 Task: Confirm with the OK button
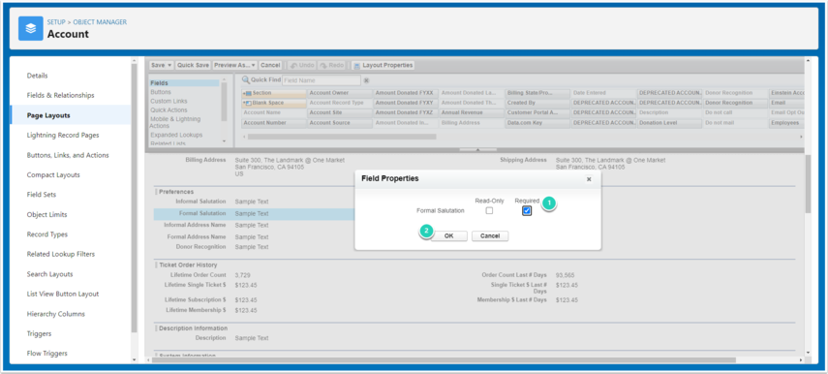tap(448, 236)
